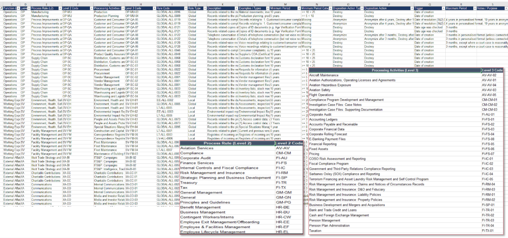
Task: Select column M header
Action: pyautogui.click(x=285, y=4)
